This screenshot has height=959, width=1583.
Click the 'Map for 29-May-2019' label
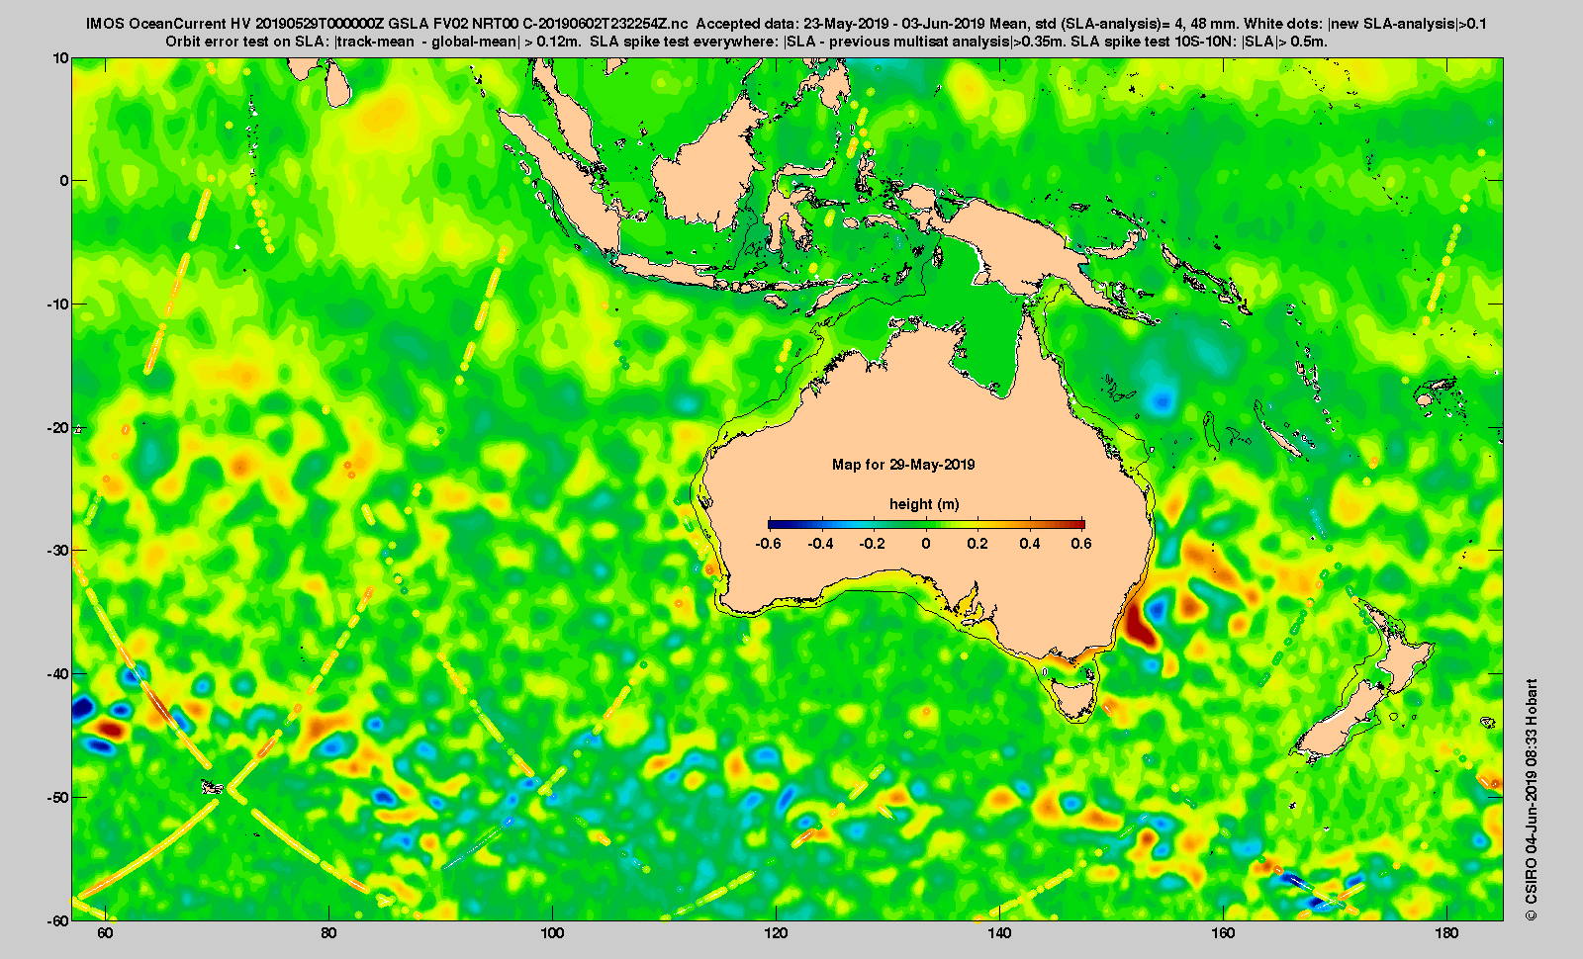[903, 465]
